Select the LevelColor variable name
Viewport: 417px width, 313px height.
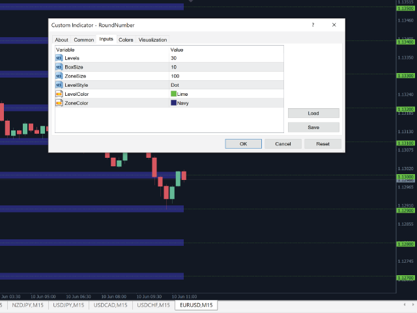pyautogui.click(x=77, y=94)
